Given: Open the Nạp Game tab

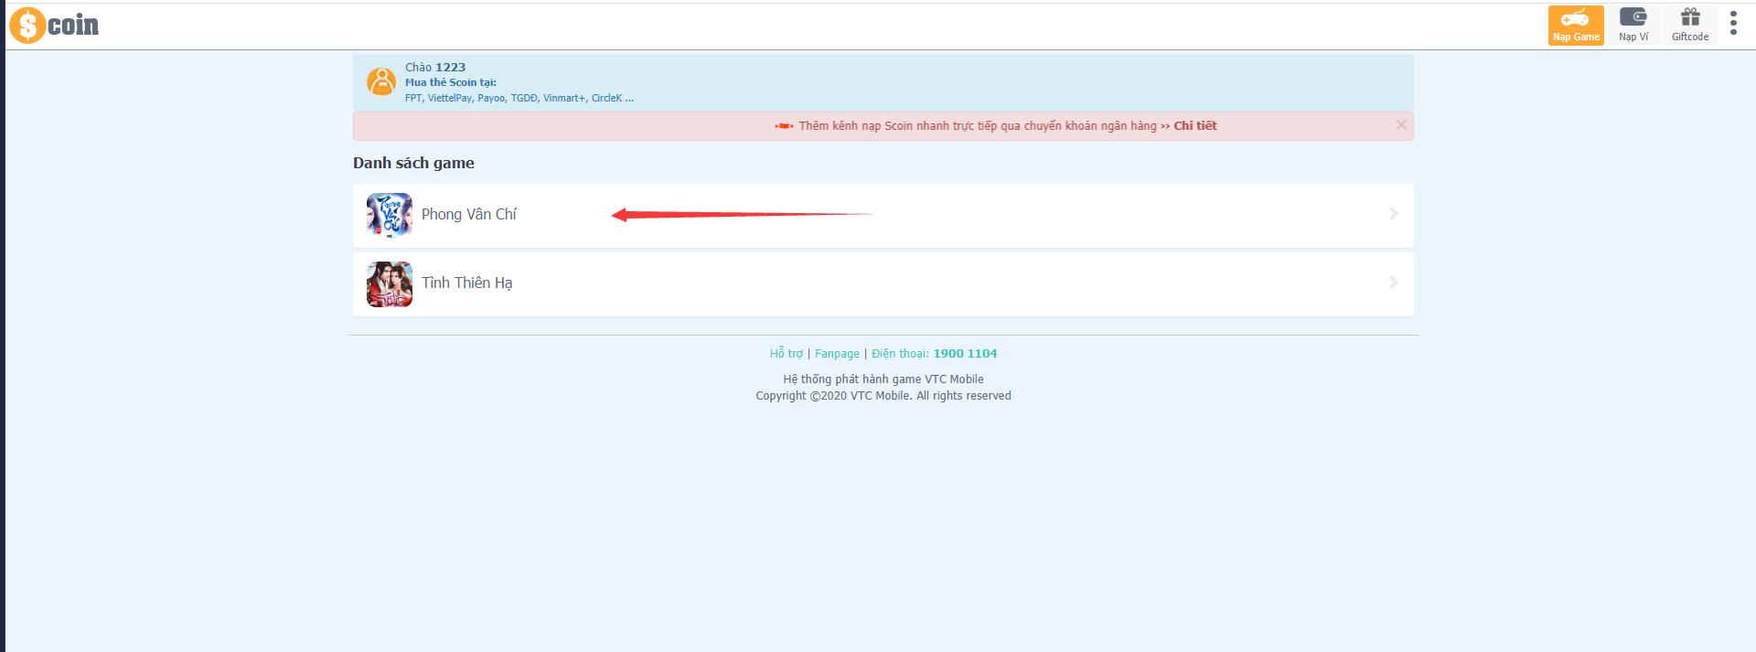Looking at the screenshot, I should [1576, 26].
